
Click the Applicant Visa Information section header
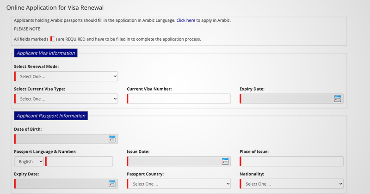click(x=46, y=53)
